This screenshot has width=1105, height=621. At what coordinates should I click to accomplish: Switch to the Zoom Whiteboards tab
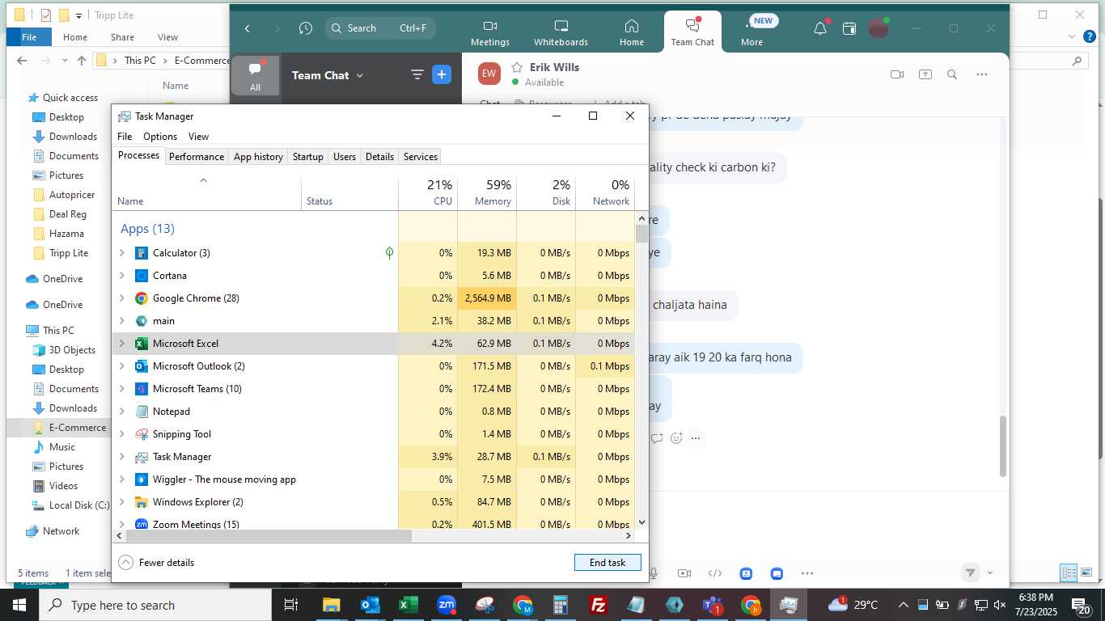[561, 32]
